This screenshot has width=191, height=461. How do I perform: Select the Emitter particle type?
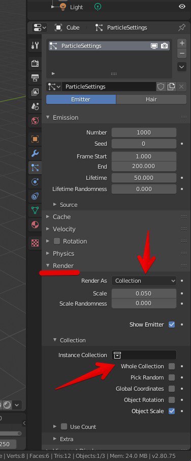point(81,99)
